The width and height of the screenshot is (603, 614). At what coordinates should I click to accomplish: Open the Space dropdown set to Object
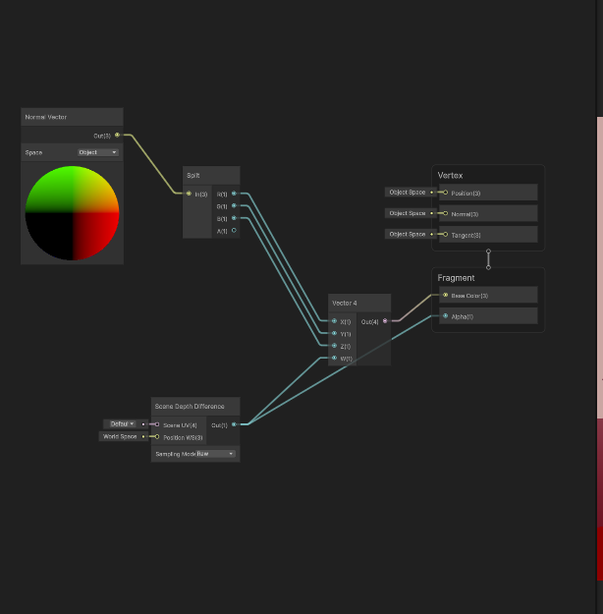tap(98, 152)
